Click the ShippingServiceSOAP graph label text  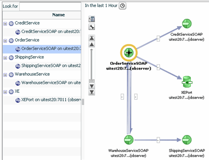[x=187, y=153]
